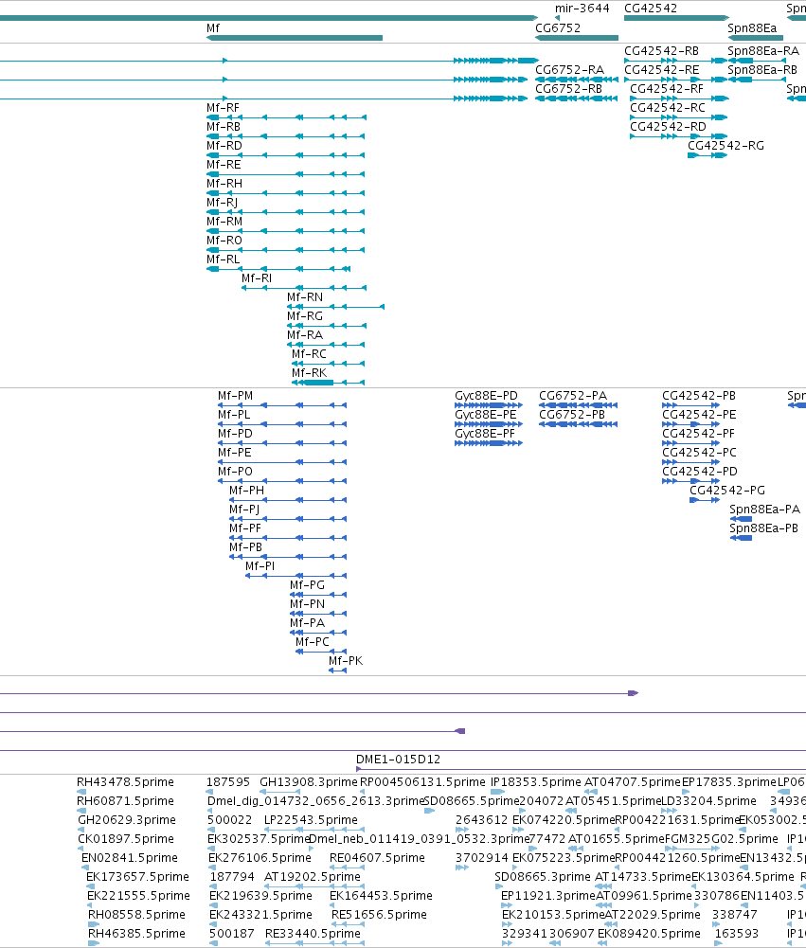The height and width of the screenshot is (948, 806).
Task: Click EST RH43478.5prime
Action: coord(125,782)
